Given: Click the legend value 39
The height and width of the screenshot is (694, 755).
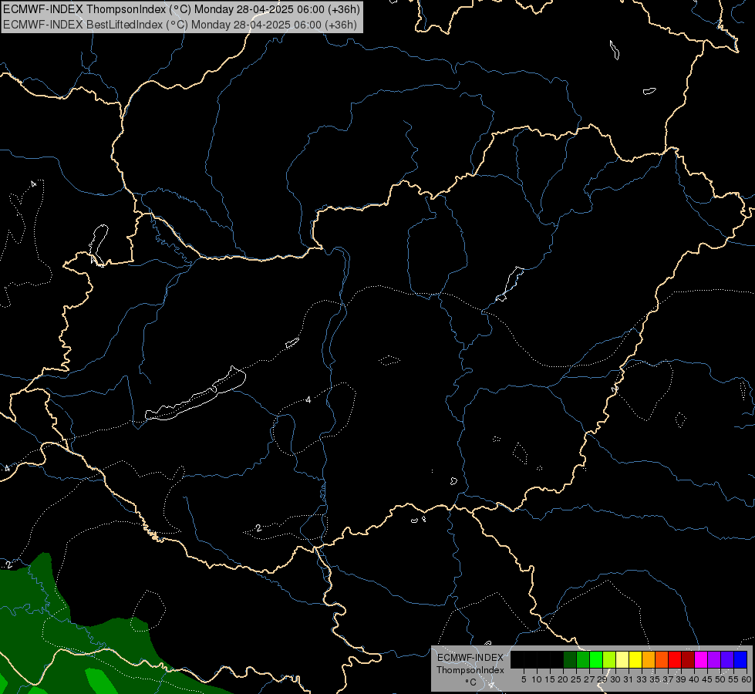Looking at the screenshot, I should [681, 679].
